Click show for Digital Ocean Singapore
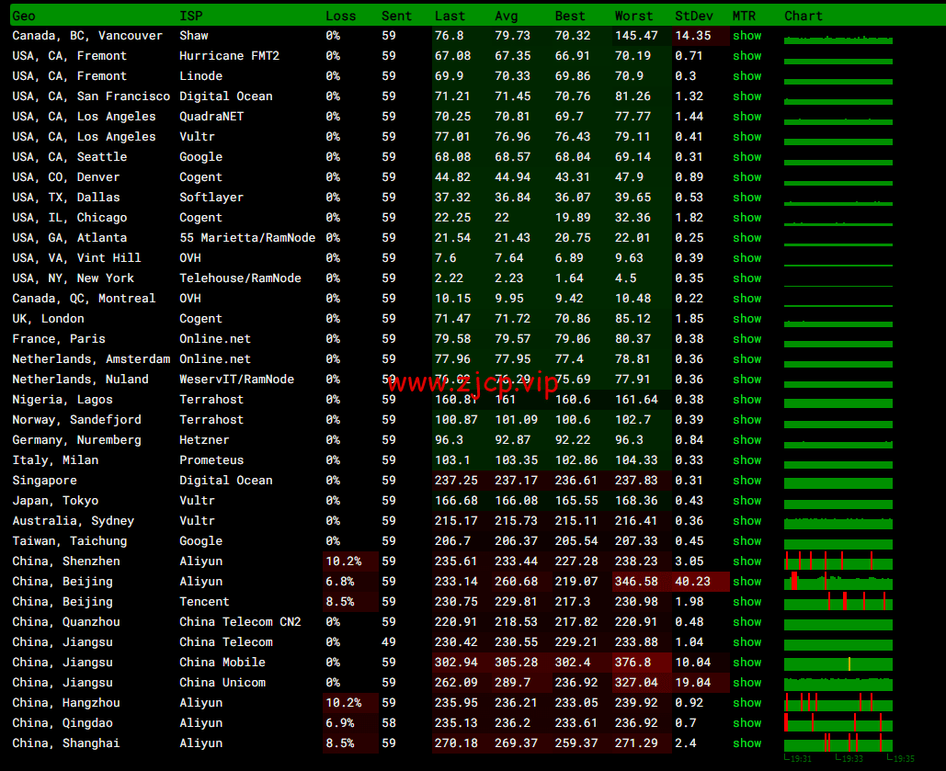Screen dimensions: 946x771 [747, 481]
